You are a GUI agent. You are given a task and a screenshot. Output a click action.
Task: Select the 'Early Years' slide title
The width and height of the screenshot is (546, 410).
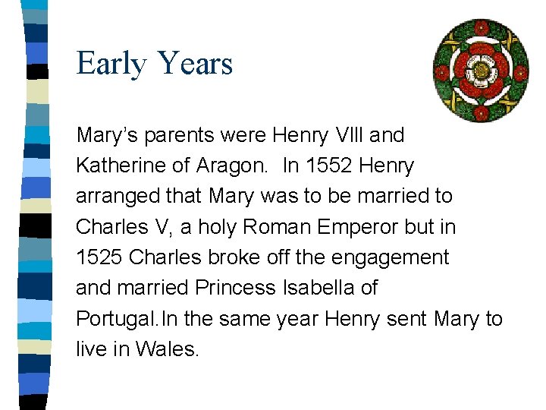coord(154,63)
